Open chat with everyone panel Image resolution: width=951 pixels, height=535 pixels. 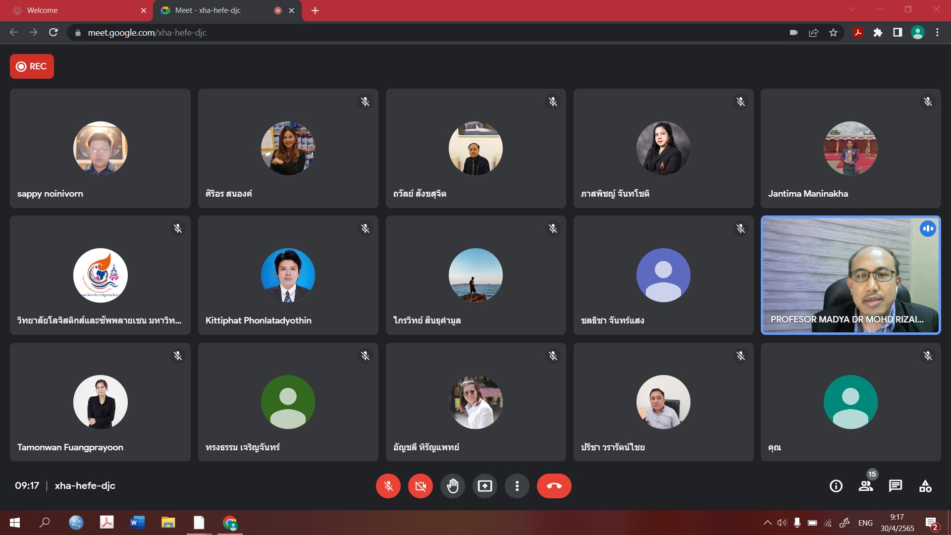tap(895, 486)
